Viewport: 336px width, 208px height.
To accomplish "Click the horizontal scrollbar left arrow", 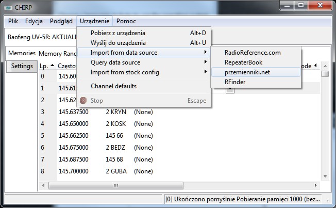I will point(43,185).
